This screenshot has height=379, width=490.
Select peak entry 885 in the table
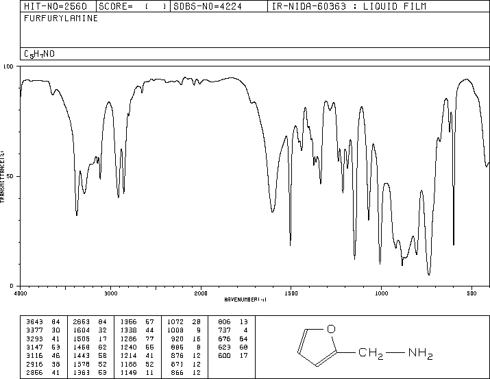point(177,347)
